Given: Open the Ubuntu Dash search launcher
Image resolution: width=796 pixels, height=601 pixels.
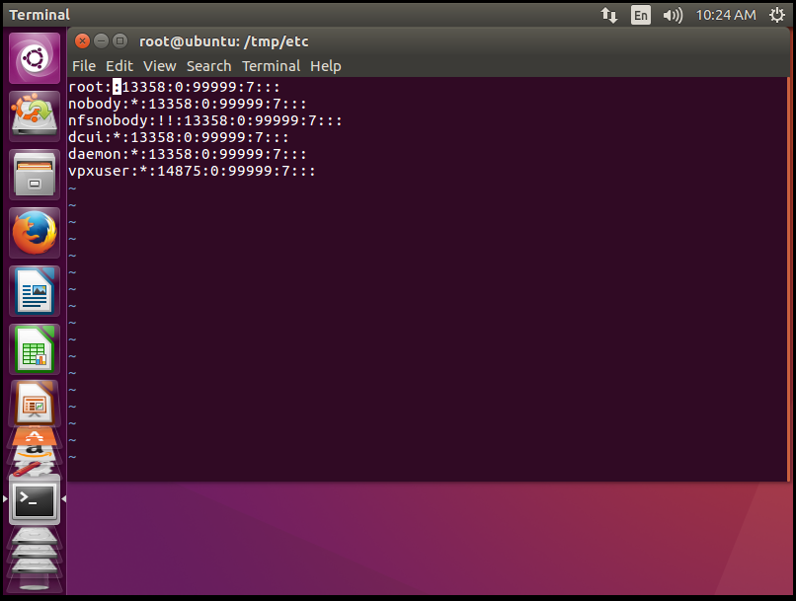Looking at the screenshot, I should click(x=35, y=59).
